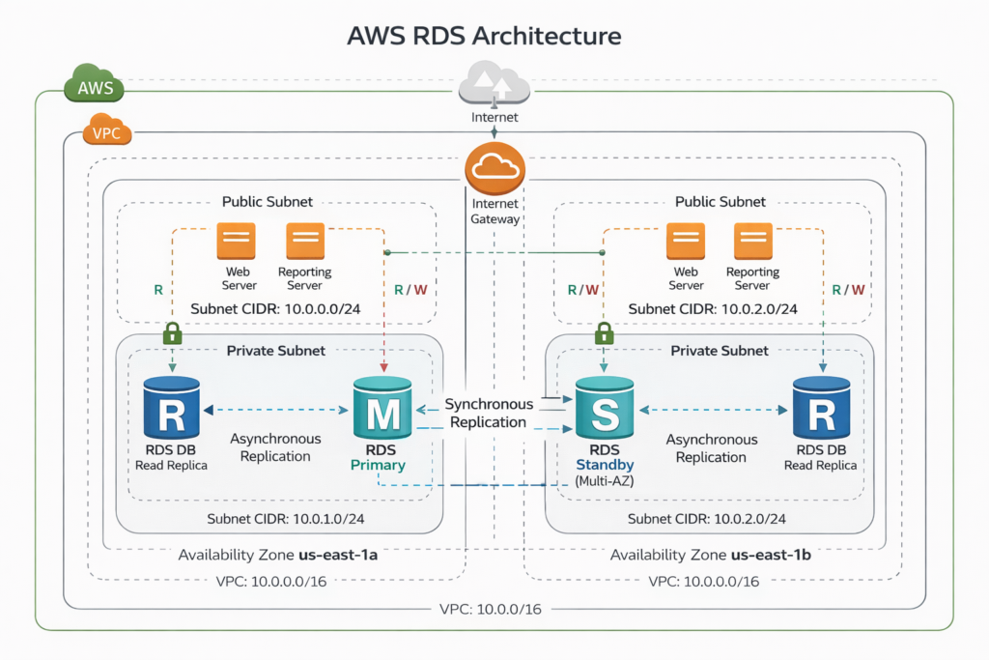Click the green AWS cloud badge
The height and width of the screenshot is (660, 989).
click(x=95, y=85)
